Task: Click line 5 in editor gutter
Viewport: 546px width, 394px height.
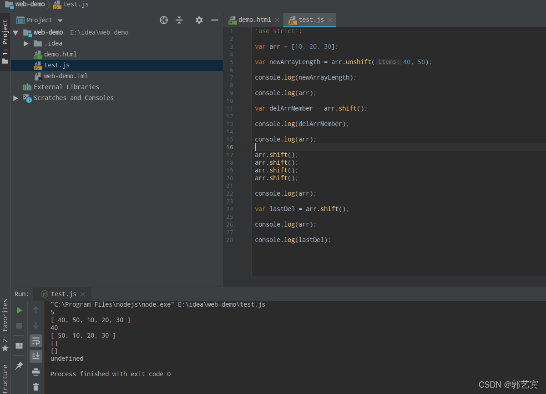Action: (x=232, y=62)
